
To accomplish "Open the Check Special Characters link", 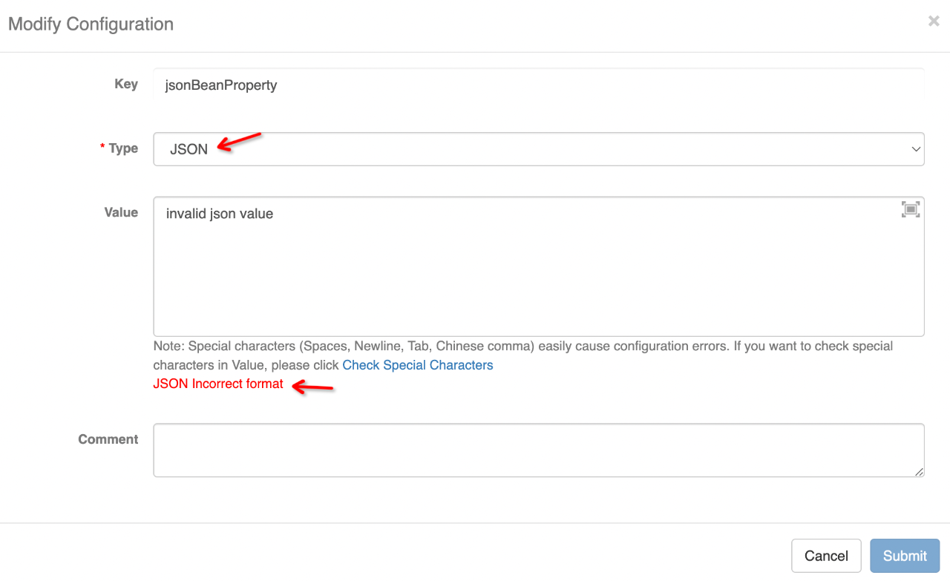I will (418, 365).
